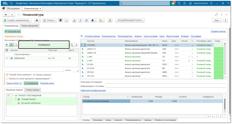The width and height of the screenshot is (232, 124).
Task: Click the magnifier search mode icon
Action: tap(16, 45)
